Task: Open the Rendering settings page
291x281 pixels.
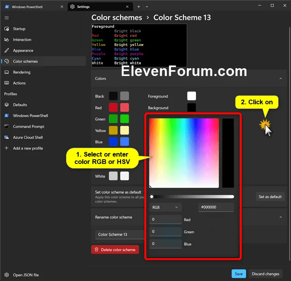Action: [x=44, y=72]
